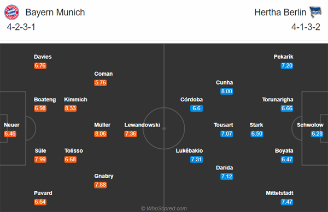Click the Hertha Berlin flag logo
The height and width of the screenshot is (212, 328).
tap(315, 12)
